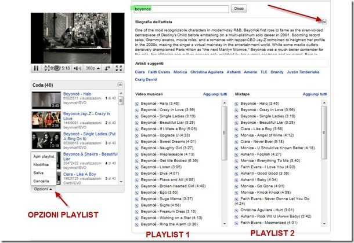The width and height of the screenshot is (354, 243).
Task: Open suggested artist TLC
Action: coord(263,72)
